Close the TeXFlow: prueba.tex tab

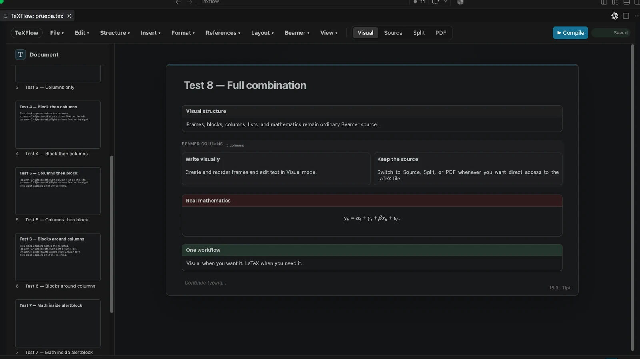[x=69, y=16]
